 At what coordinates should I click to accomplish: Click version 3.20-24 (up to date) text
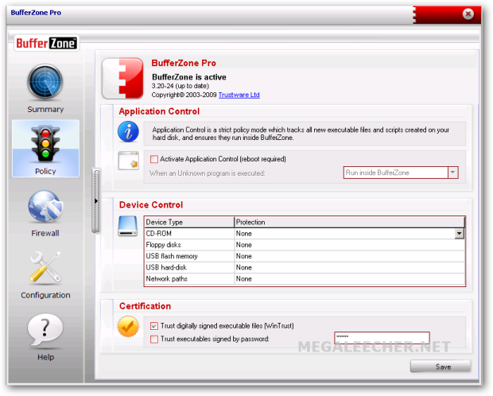point(181,86)
